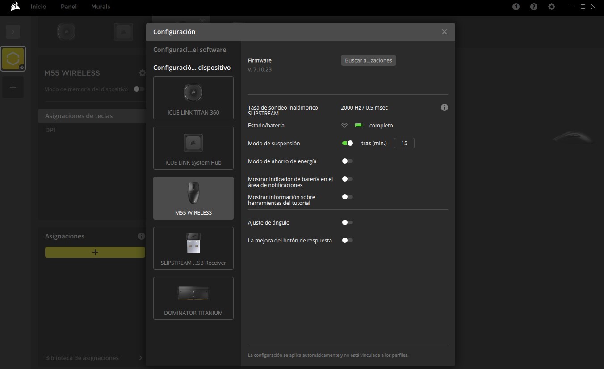The height and width of the screenshot is (369, 604).
Task: Expand the left sidebar arrow
Action: pyautogui.click(x=13, y=32)
